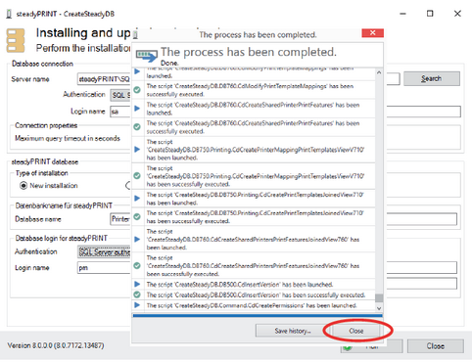Click the Save history button

coord(293,331)
